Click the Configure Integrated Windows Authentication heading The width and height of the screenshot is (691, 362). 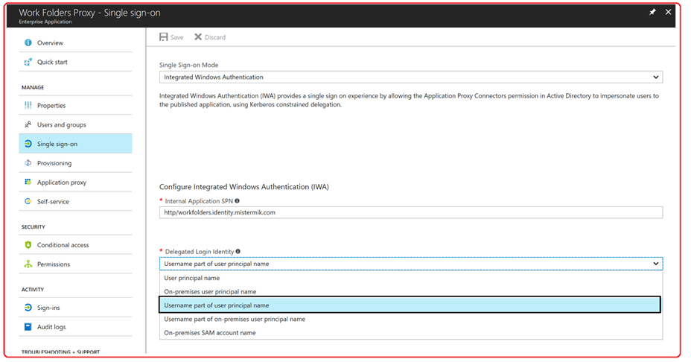click(244, 187)
